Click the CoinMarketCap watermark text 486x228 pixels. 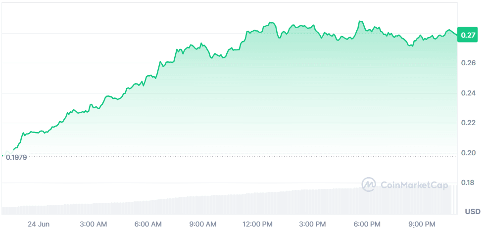tap(414, 185)
